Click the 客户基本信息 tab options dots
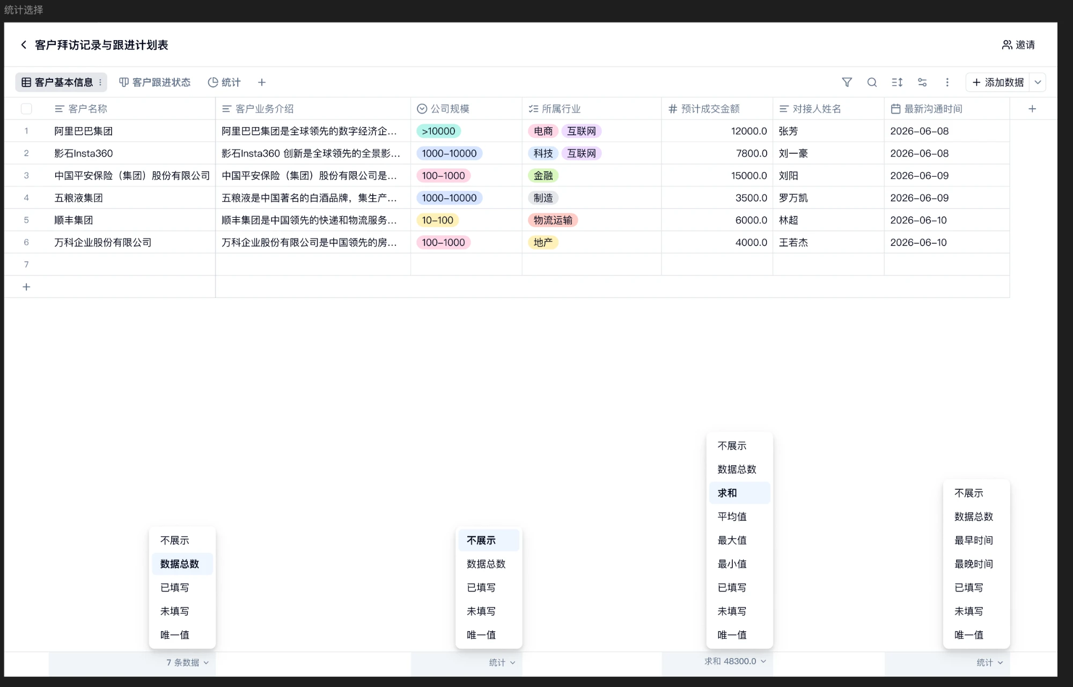Screen dimensions: 1073x687 [x=100, y=82]
